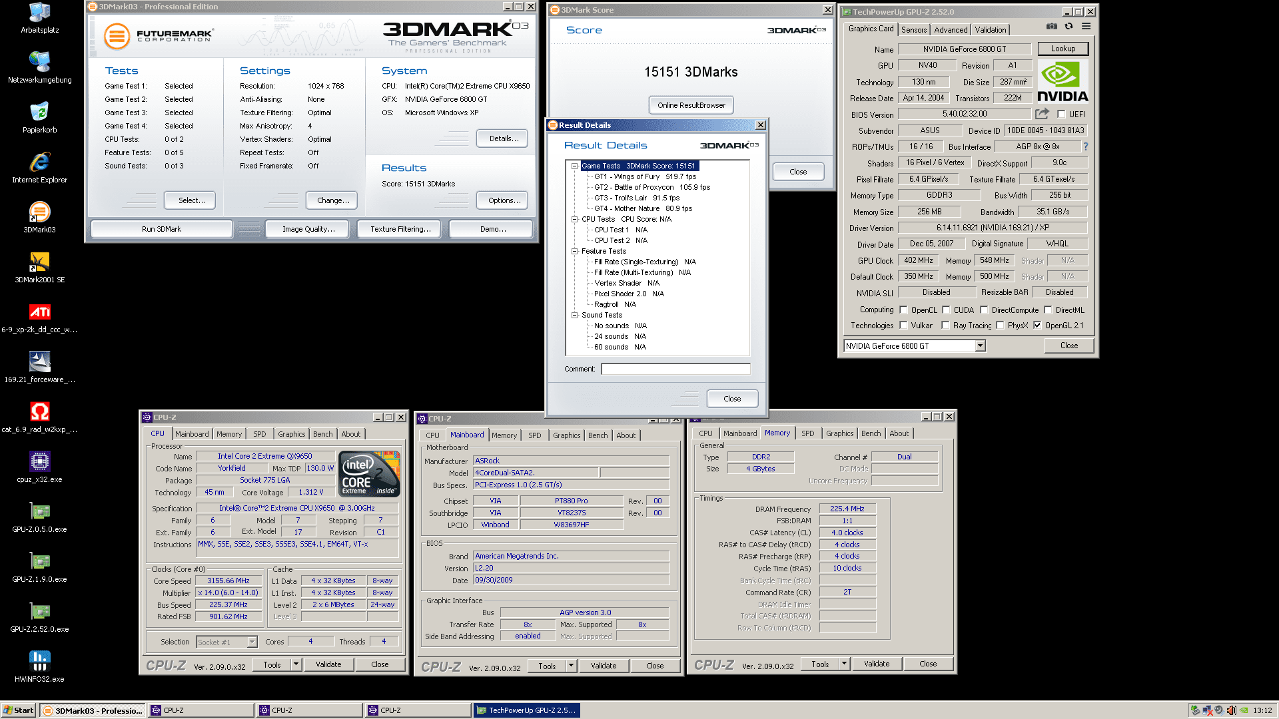Click the Lookup button in GPU-Z
Screen dimensions: 1279x719
point(1063,49)
